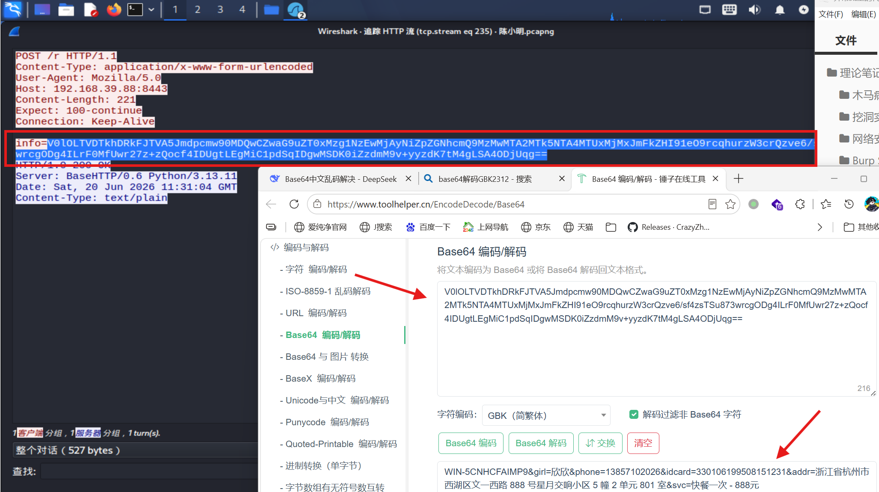The width and height of the screenshot is (879, 492).
Task: Reload the toolhelper.cn page
Action: (294, 204)
